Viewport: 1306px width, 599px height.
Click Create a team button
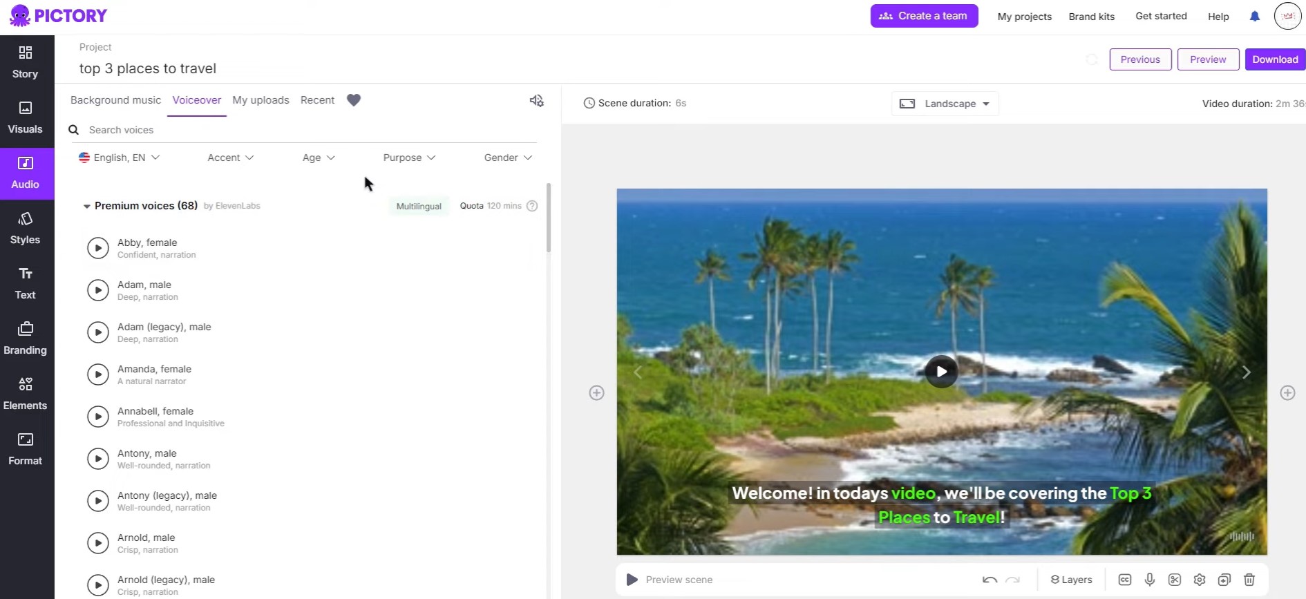(924, 16)
